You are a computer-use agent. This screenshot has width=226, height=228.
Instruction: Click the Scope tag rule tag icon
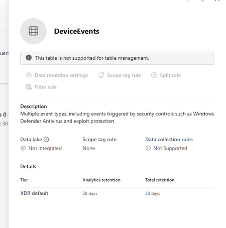[101, 75]
